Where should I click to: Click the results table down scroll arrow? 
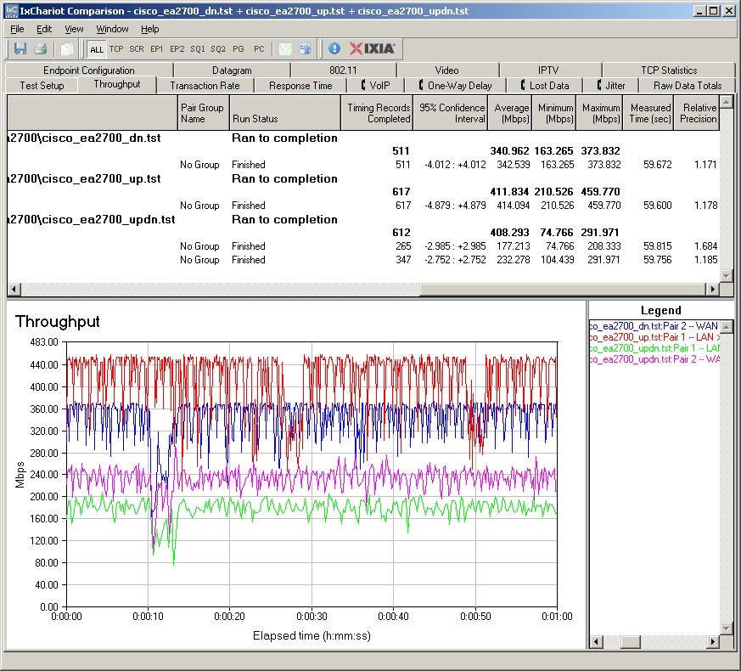727,276
